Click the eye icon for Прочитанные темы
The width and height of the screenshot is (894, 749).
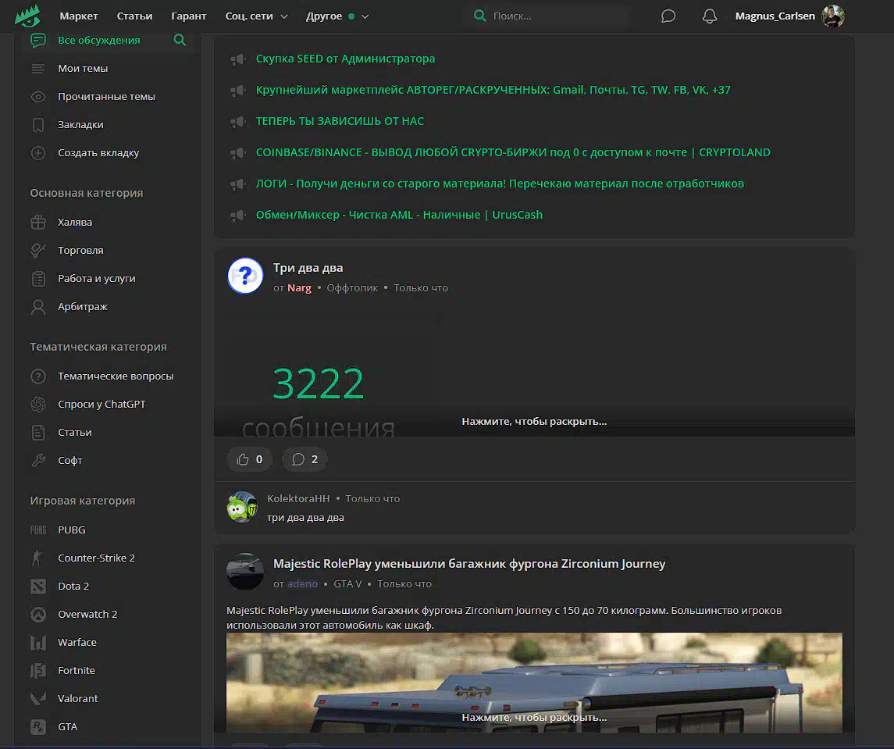click(38, 96)
